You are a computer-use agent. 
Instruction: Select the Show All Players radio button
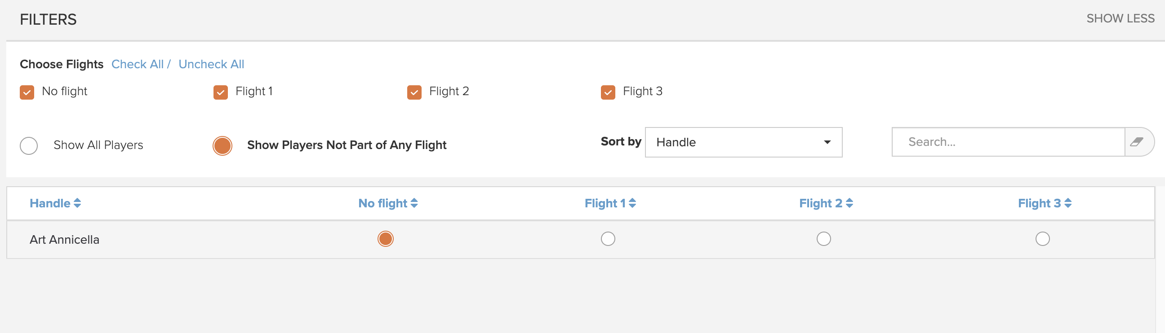29,145
